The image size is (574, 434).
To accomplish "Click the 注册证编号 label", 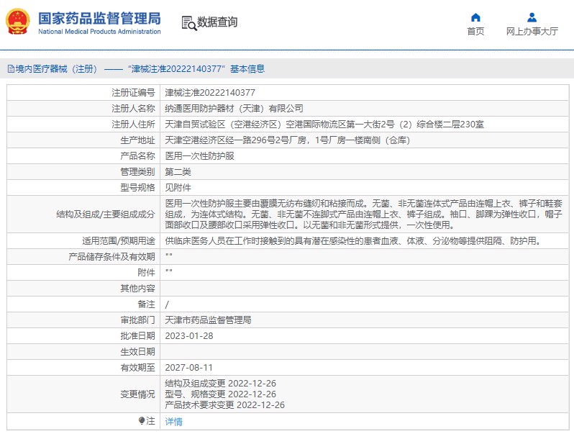I will coord(133,93).
